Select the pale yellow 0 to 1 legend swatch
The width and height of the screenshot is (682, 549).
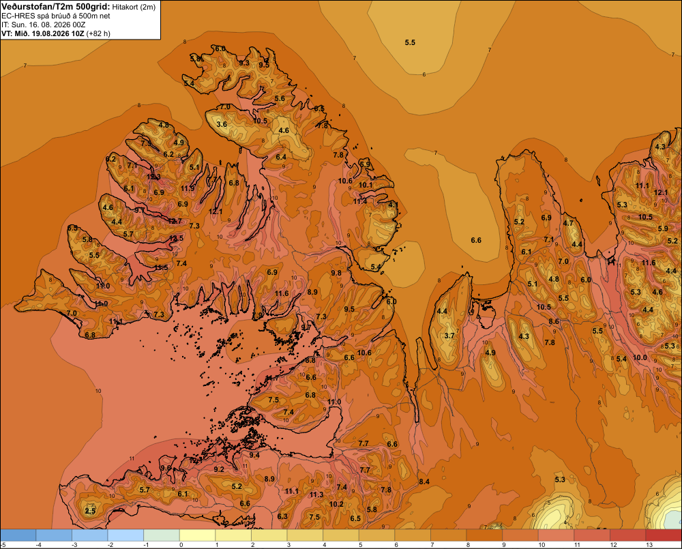pyautogui.click(x=197, y=535)
